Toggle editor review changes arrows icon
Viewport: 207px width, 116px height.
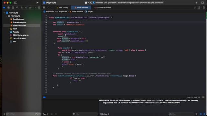[x=195, y=8]
